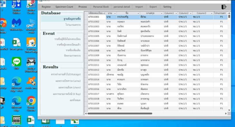Select cell 67011005 in the table
235x127 pixels.
[x=97, y=36]
